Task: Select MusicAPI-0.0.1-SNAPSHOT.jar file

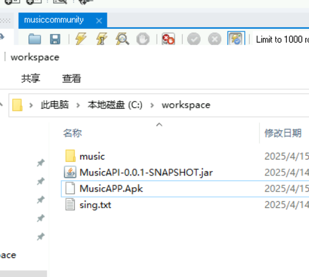Action: [146, 172]
